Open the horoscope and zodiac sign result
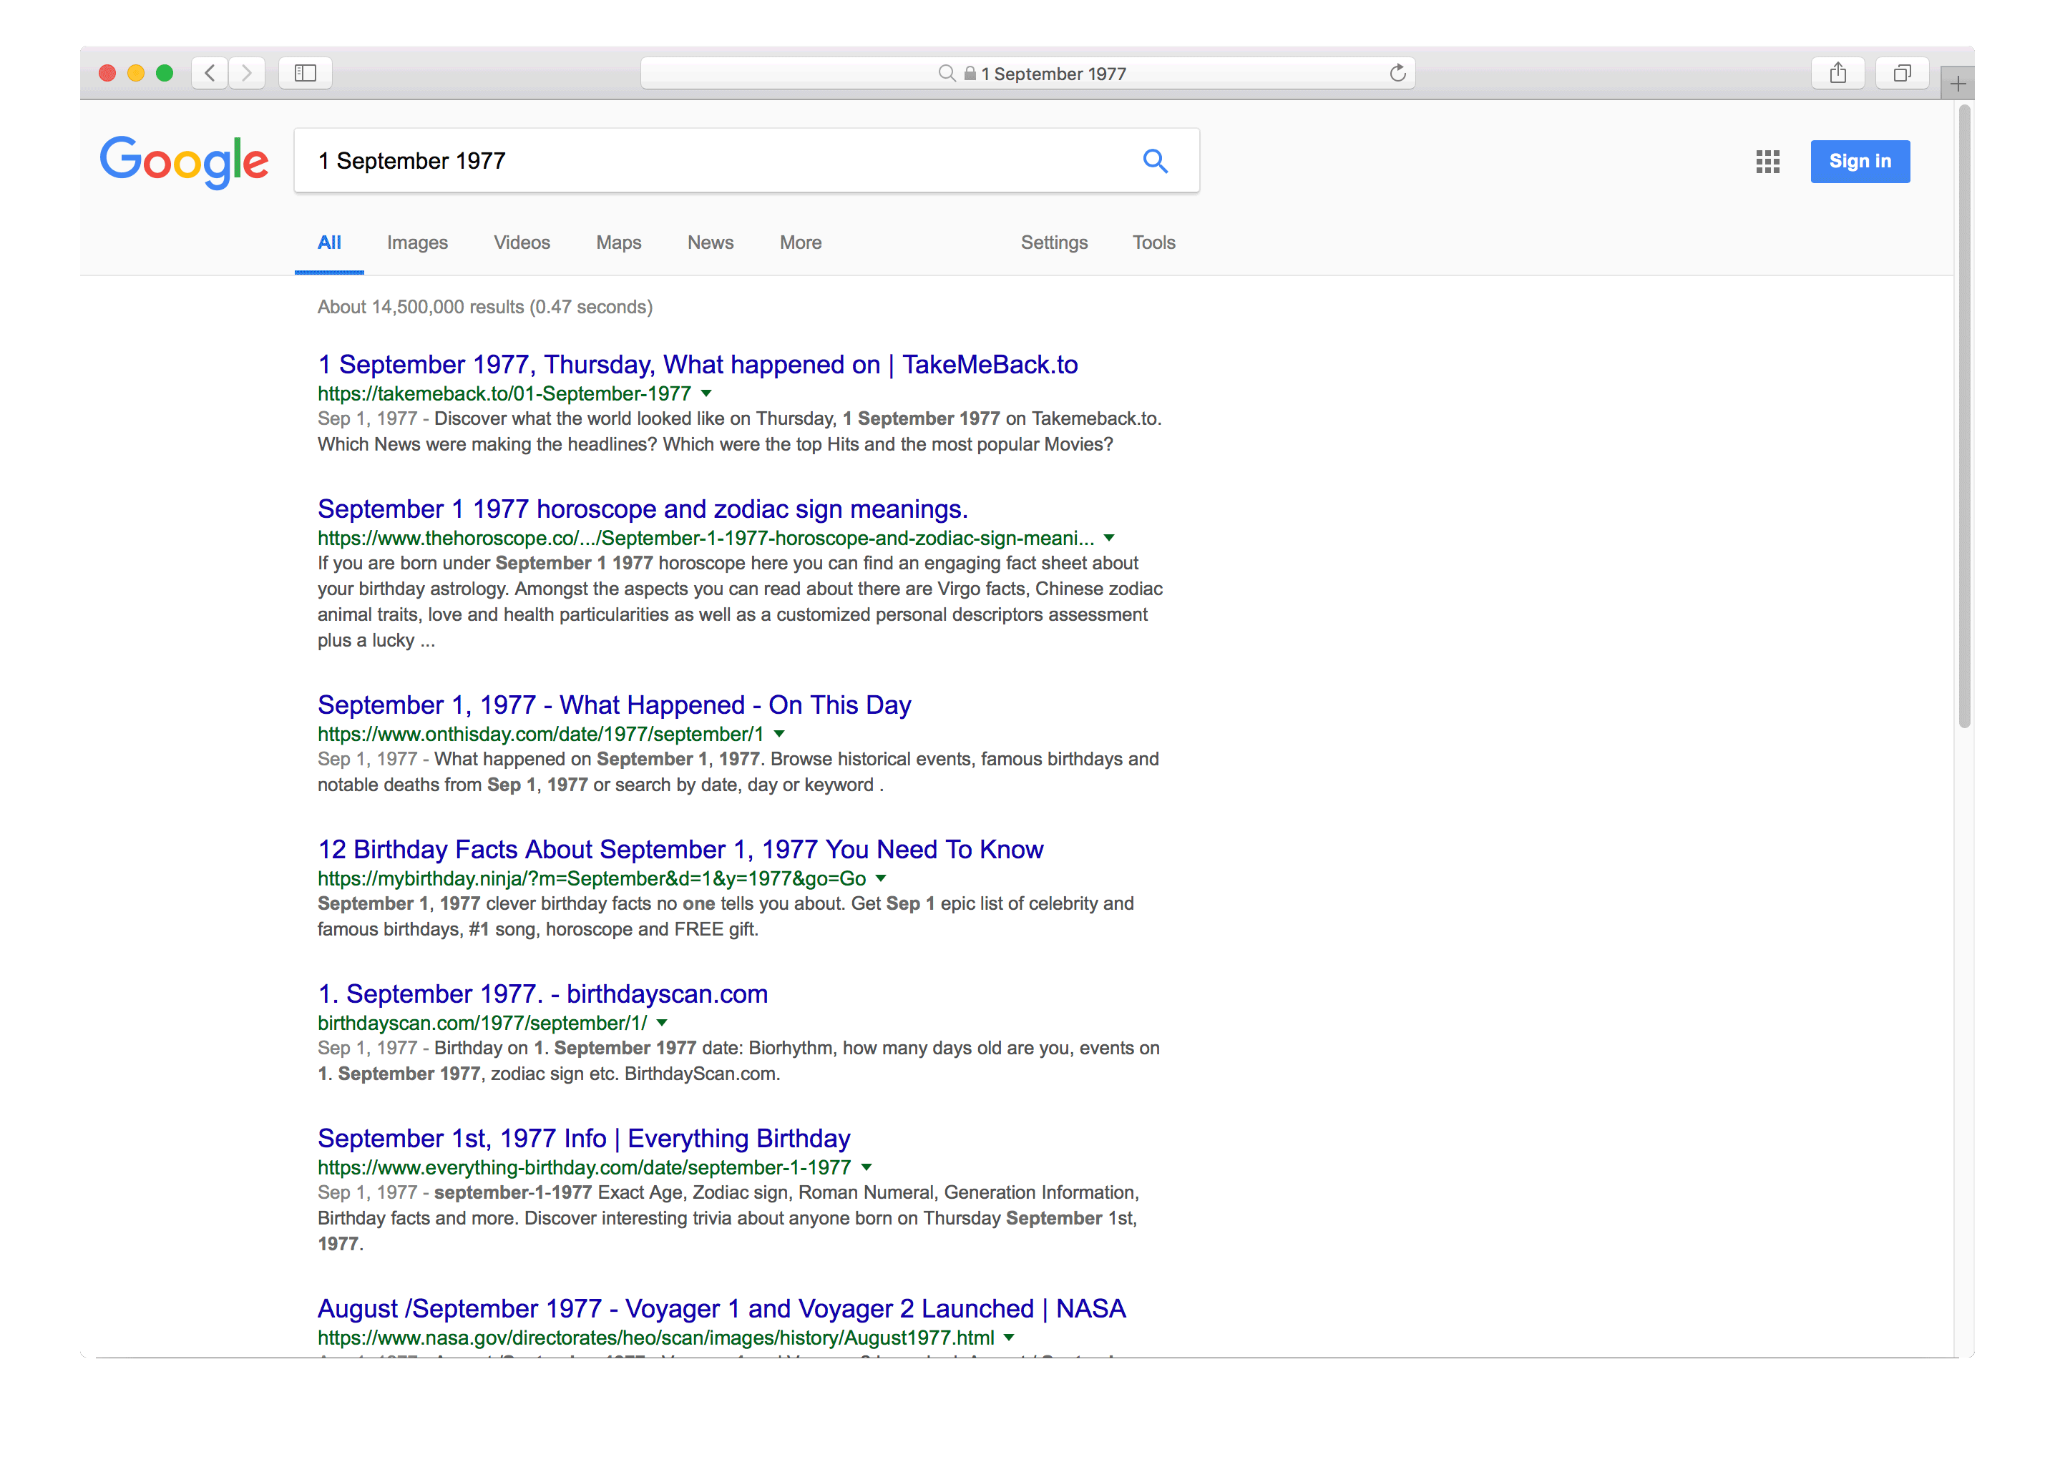Viewport: 2055px width, 1472px height. [x=643, y=509]
